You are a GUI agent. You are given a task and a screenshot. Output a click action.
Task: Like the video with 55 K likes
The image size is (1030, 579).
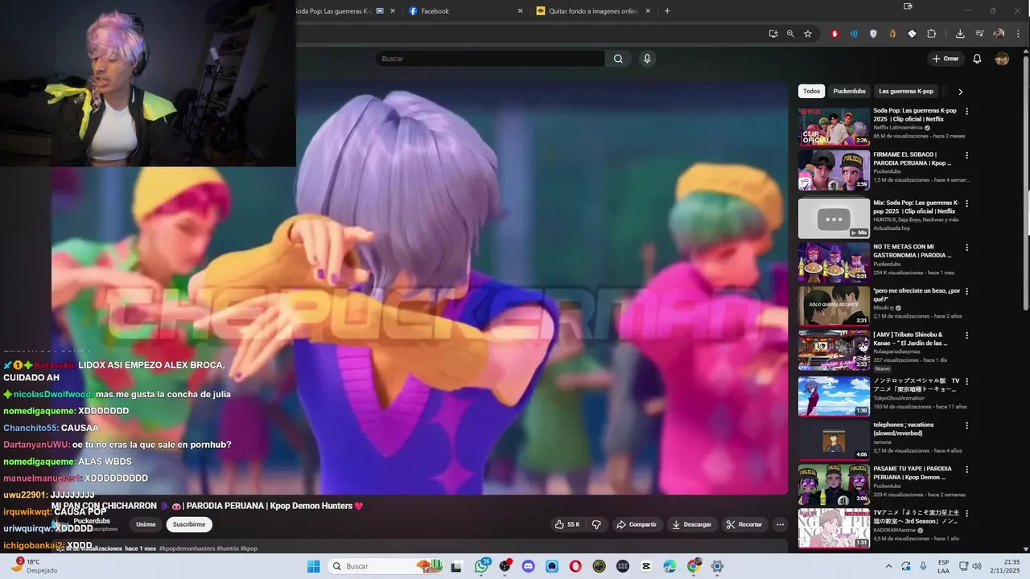pos(567,524)
